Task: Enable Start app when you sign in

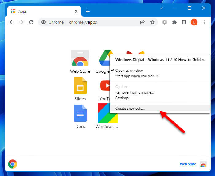Action: 160,76
